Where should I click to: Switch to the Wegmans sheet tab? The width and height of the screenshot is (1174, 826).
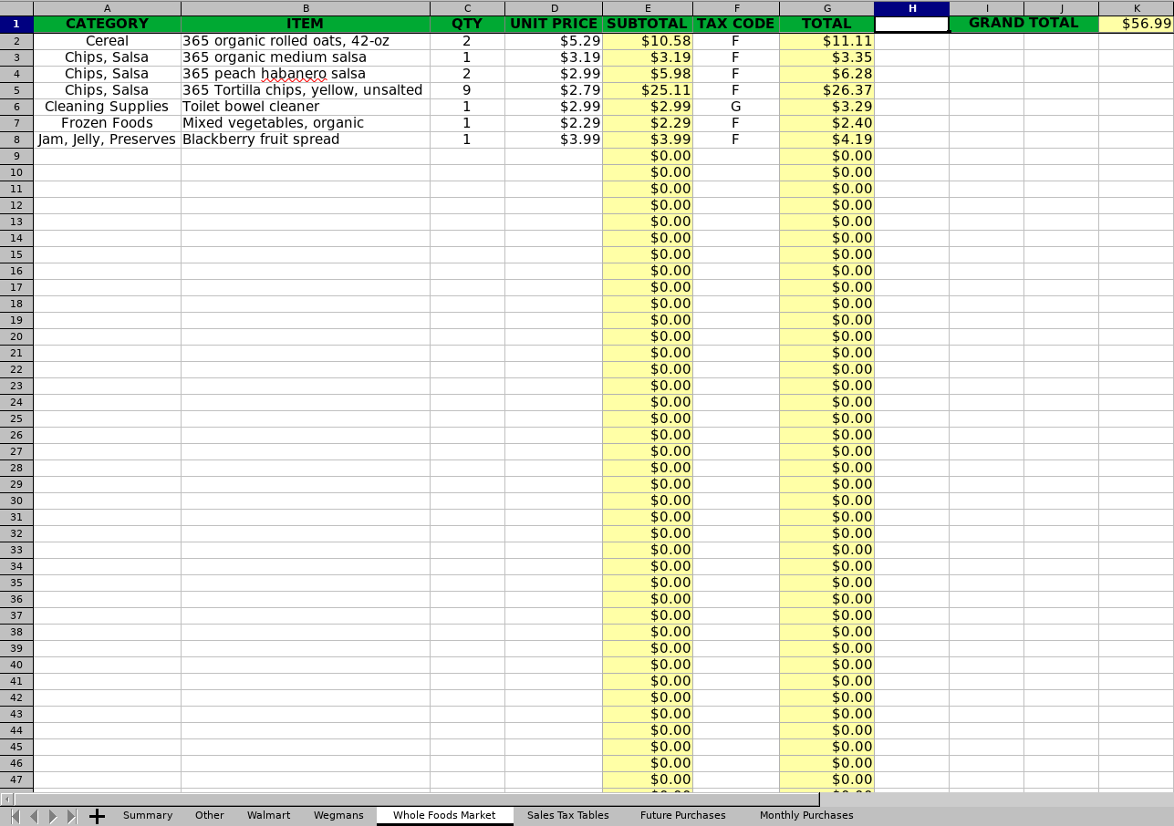tap(338, 815)
